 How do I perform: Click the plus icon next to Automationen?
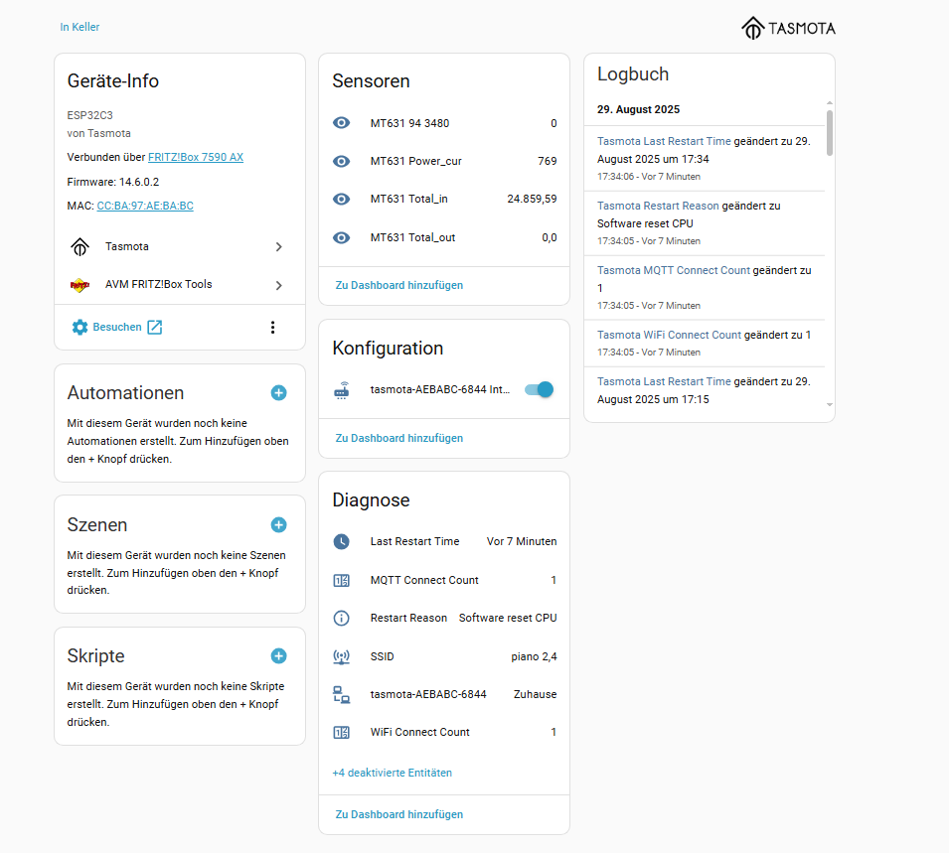pyautogui.click(x=278, y=393)
